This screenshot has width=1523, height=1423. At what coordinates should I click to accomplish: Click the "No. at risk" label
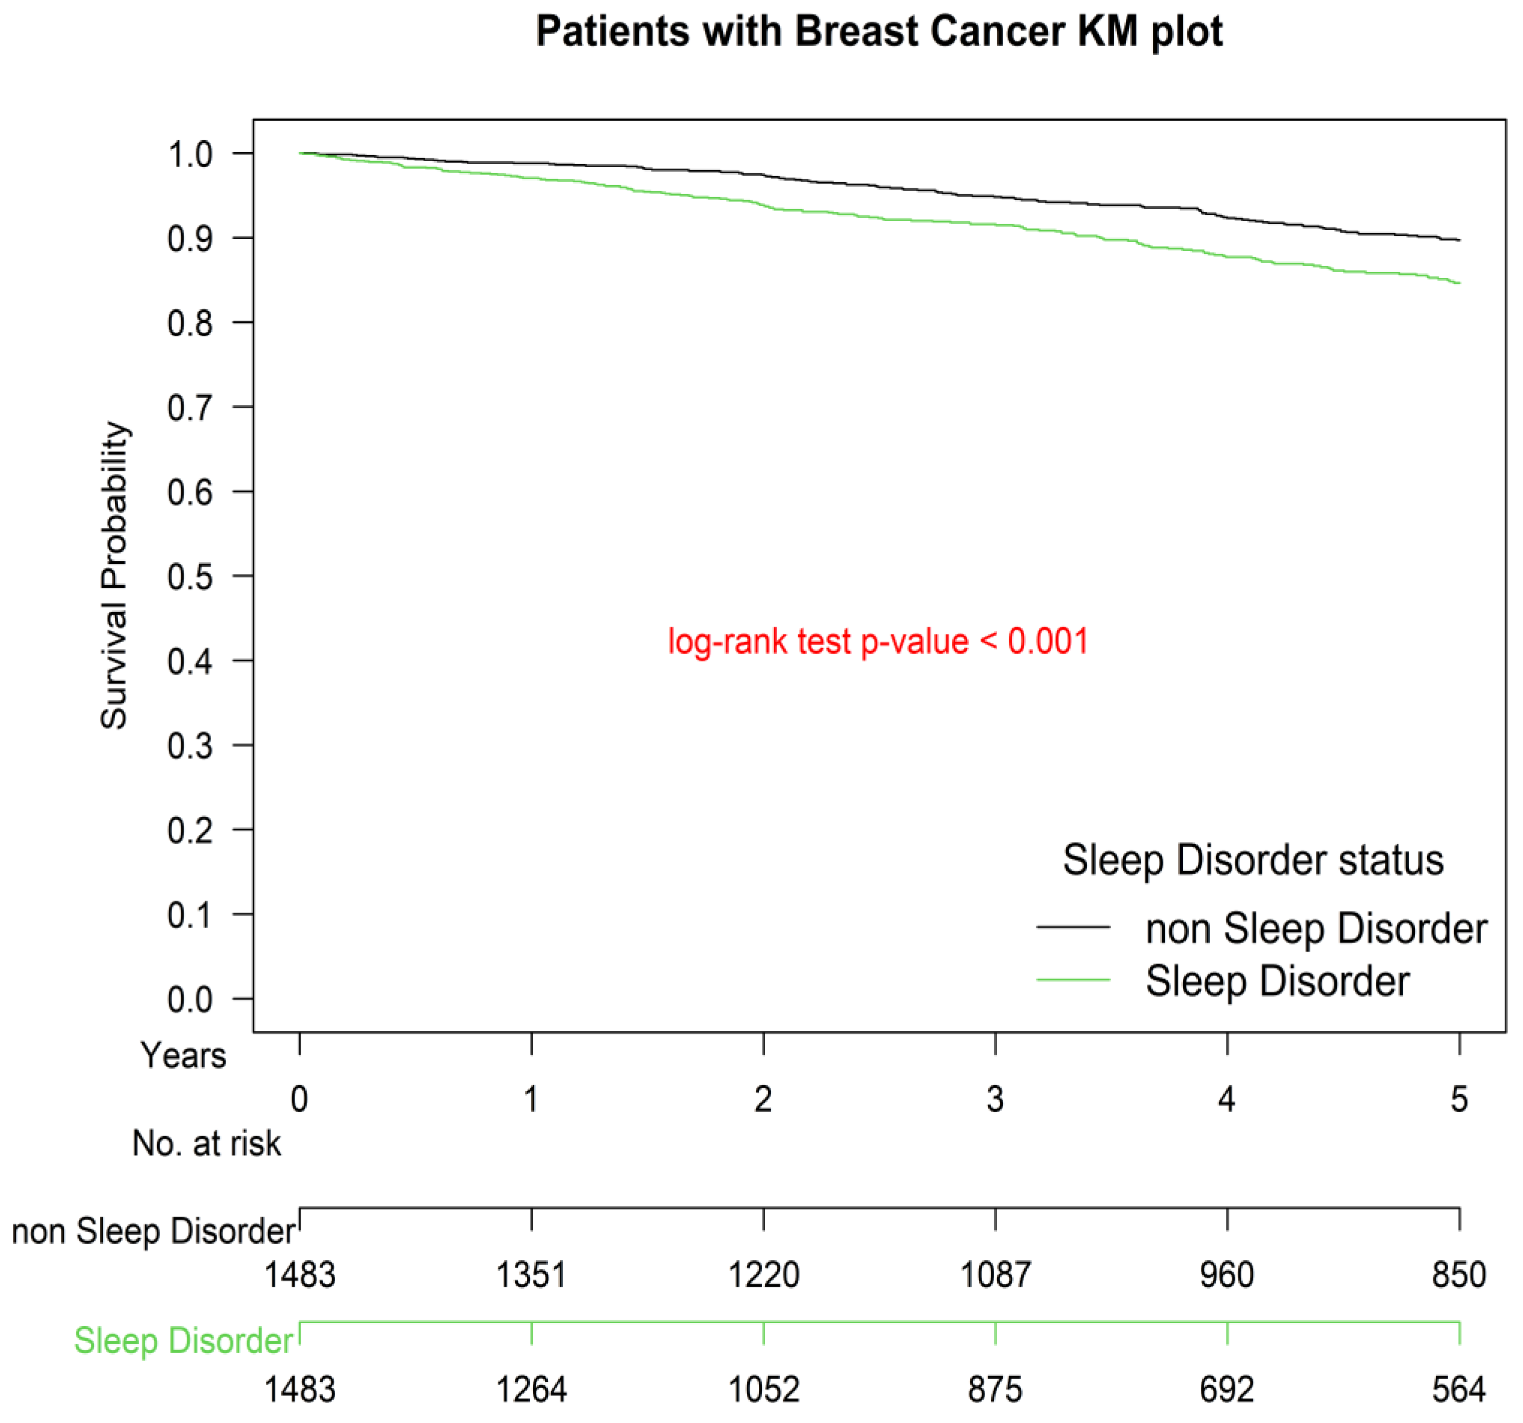pyautogui.click(x=206, y=1143)
